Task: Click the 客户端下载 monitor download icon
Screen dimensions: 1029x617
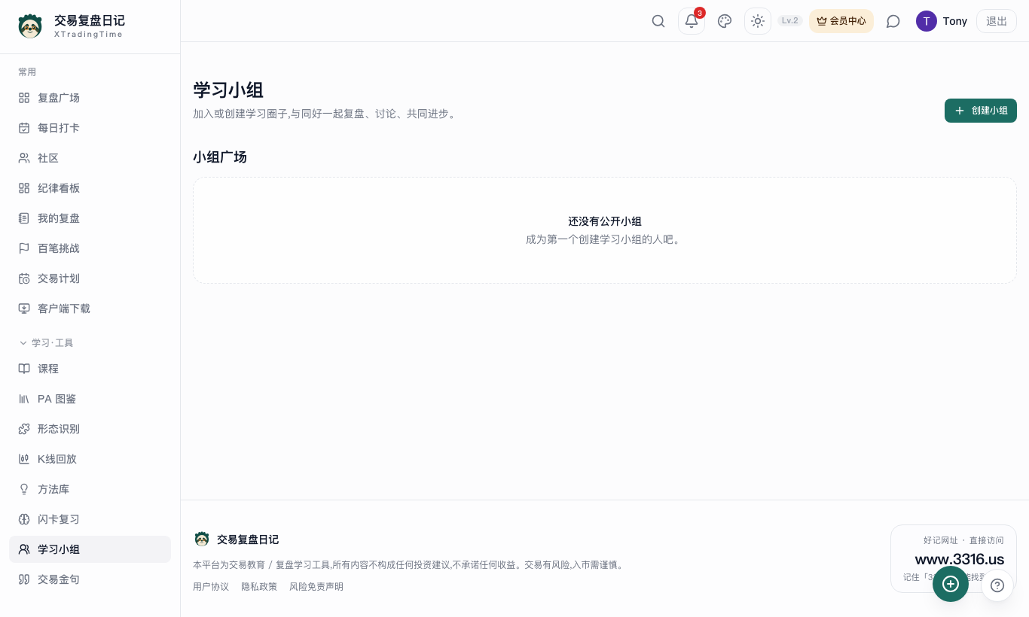Action: pos(24,308)
